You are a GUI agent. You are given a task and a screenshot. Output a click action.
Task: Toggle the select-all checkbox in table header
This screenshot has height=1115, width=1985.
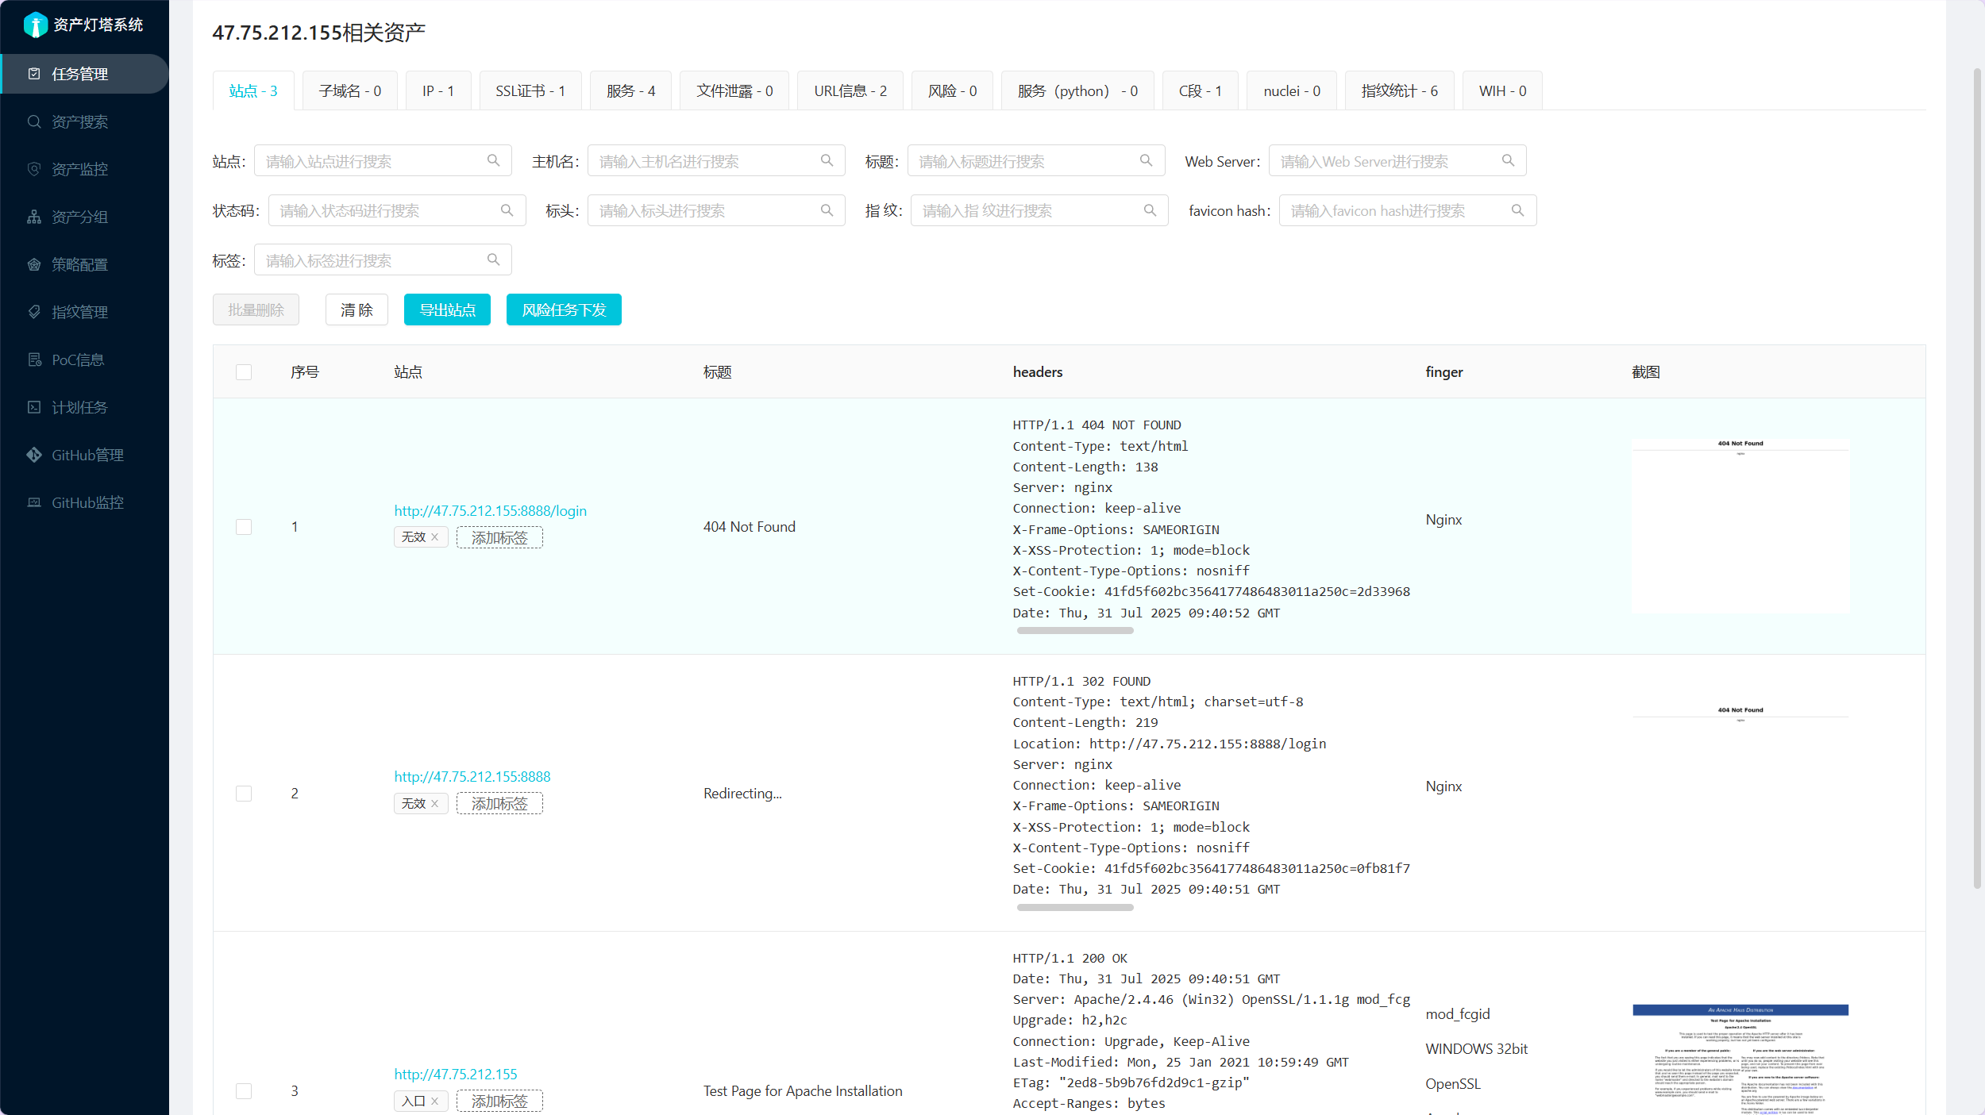tap(244, 372)
